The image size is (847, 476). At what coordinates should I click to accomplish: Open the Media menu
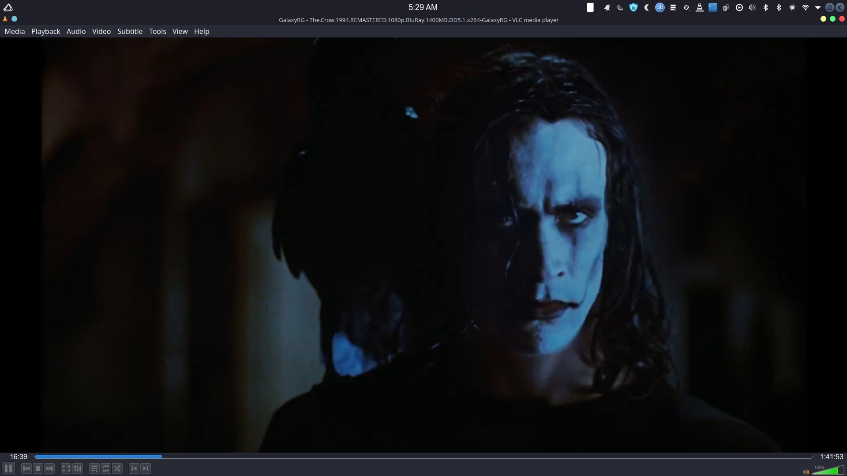(15, 31)
